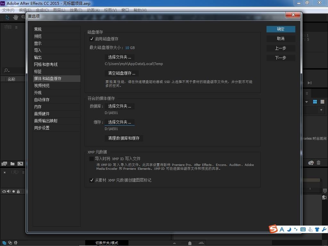Screen dimensions: 328x246
Task: Select 自动保存 preferences category
Action: point(56,100)
